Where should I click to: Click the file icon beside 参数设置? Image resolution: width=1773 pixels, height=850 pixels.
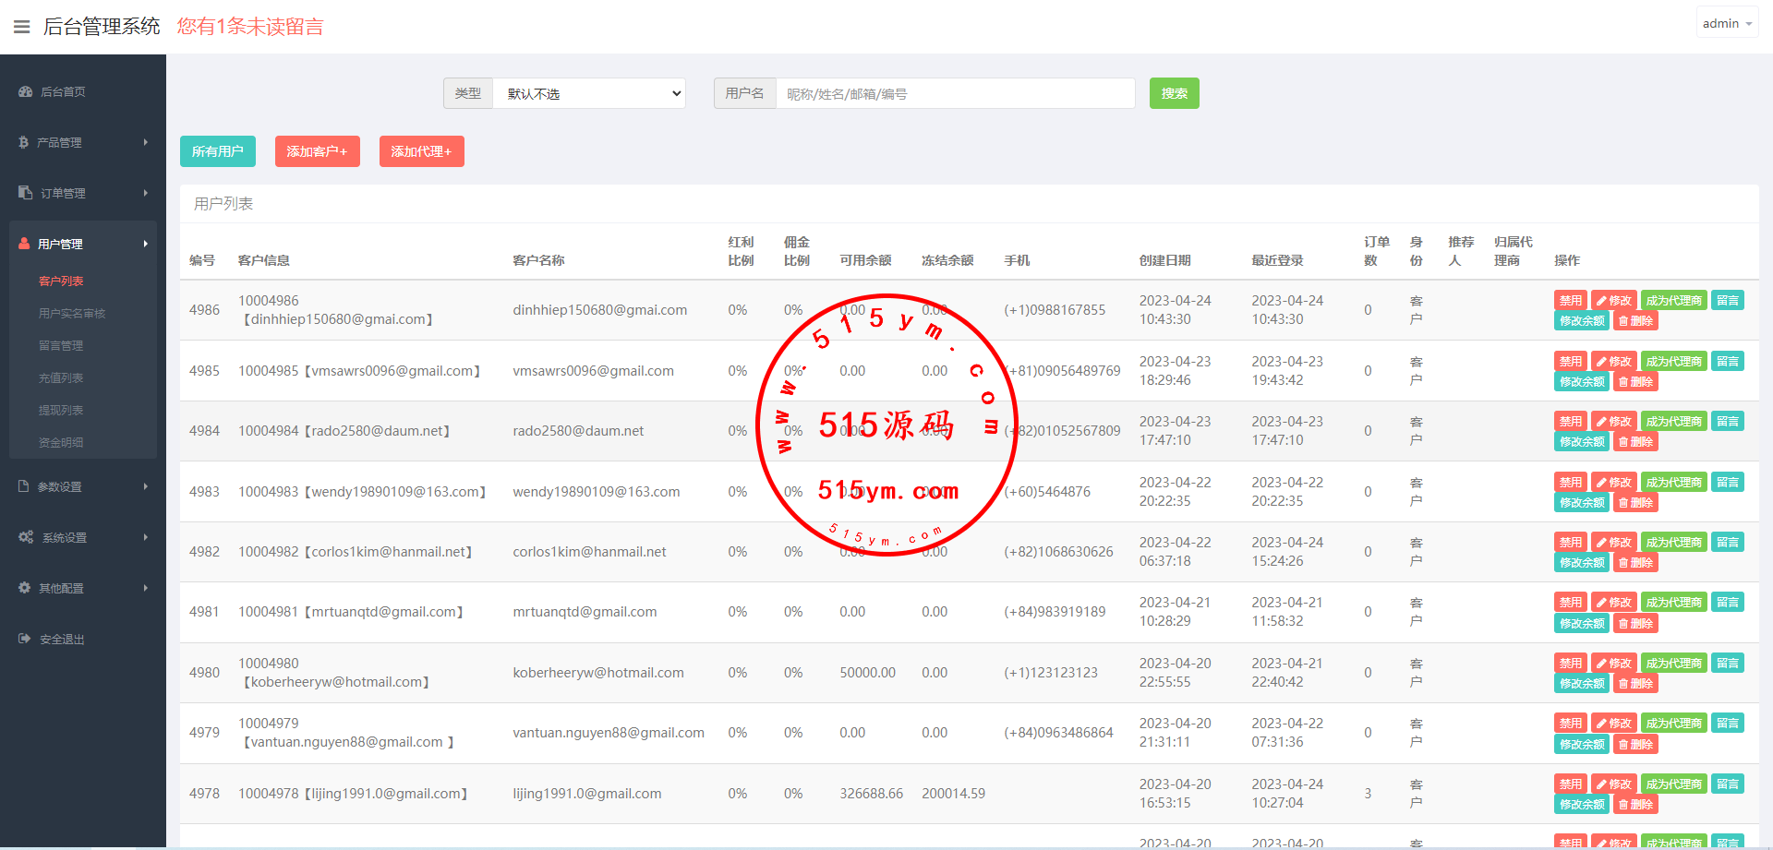[x=24, y=486]
